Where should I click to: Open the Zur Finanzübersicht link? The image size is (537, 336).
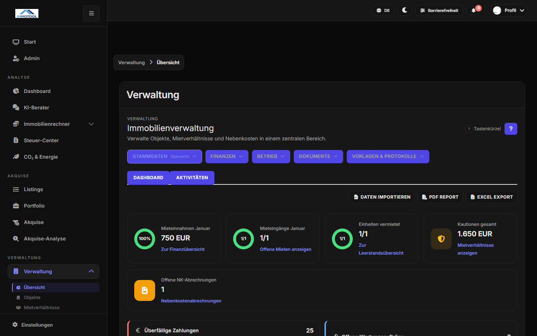(x=183, y=249)
